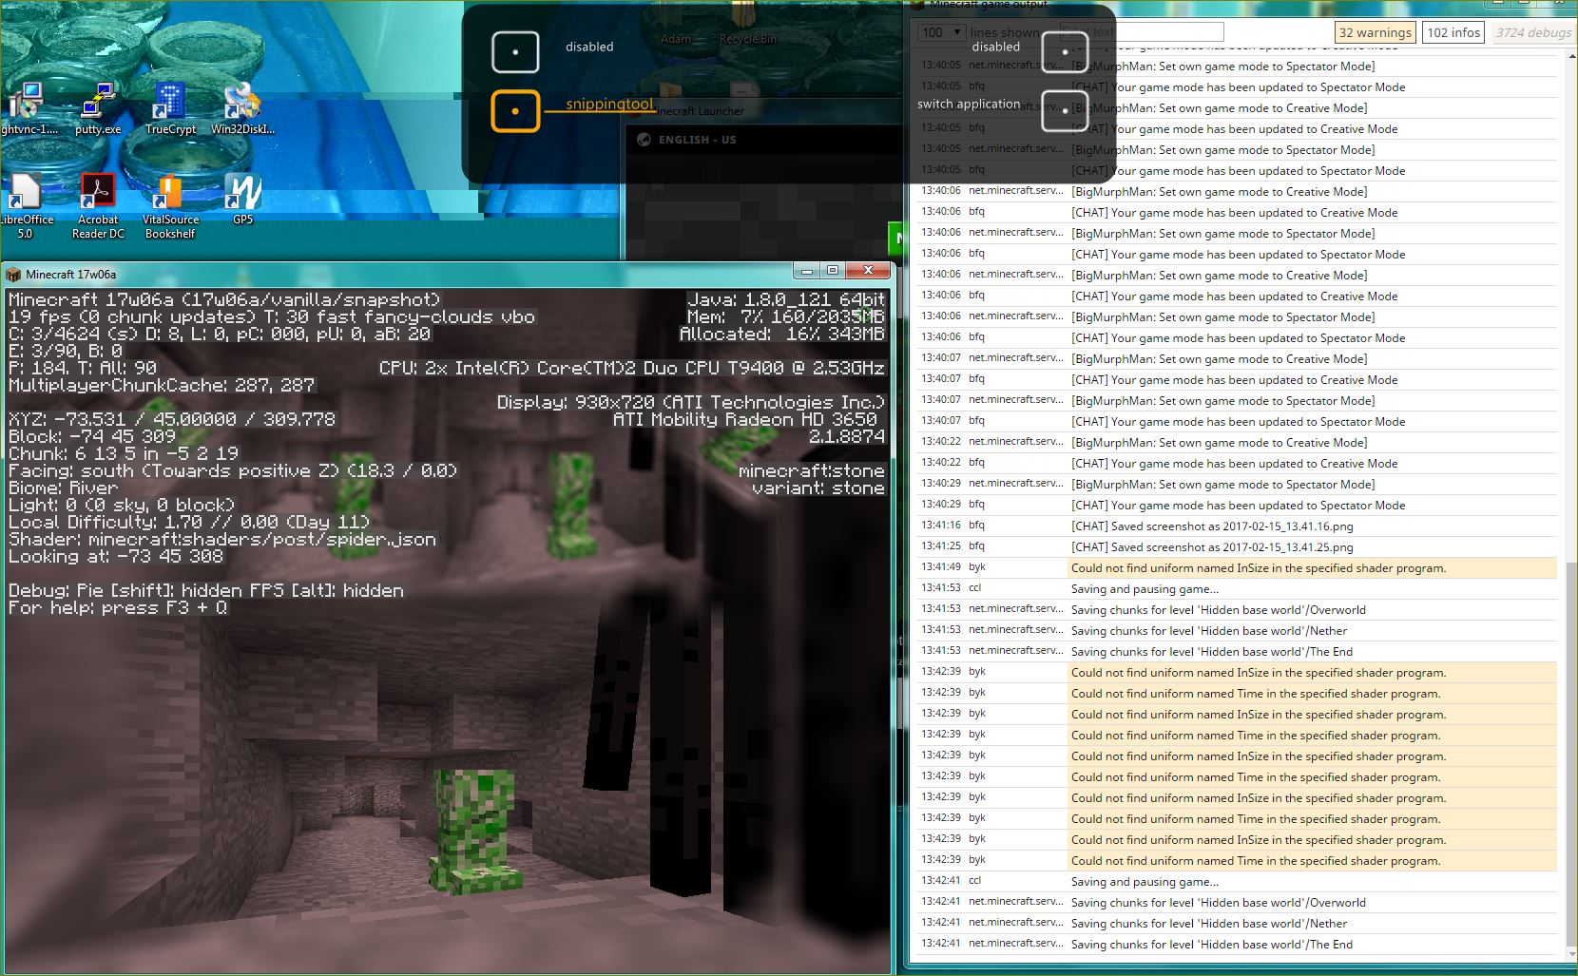Screen dimensions: 1578x976
Task: Toggle the 3724 debugs filter
Action: pos(1533,32)
